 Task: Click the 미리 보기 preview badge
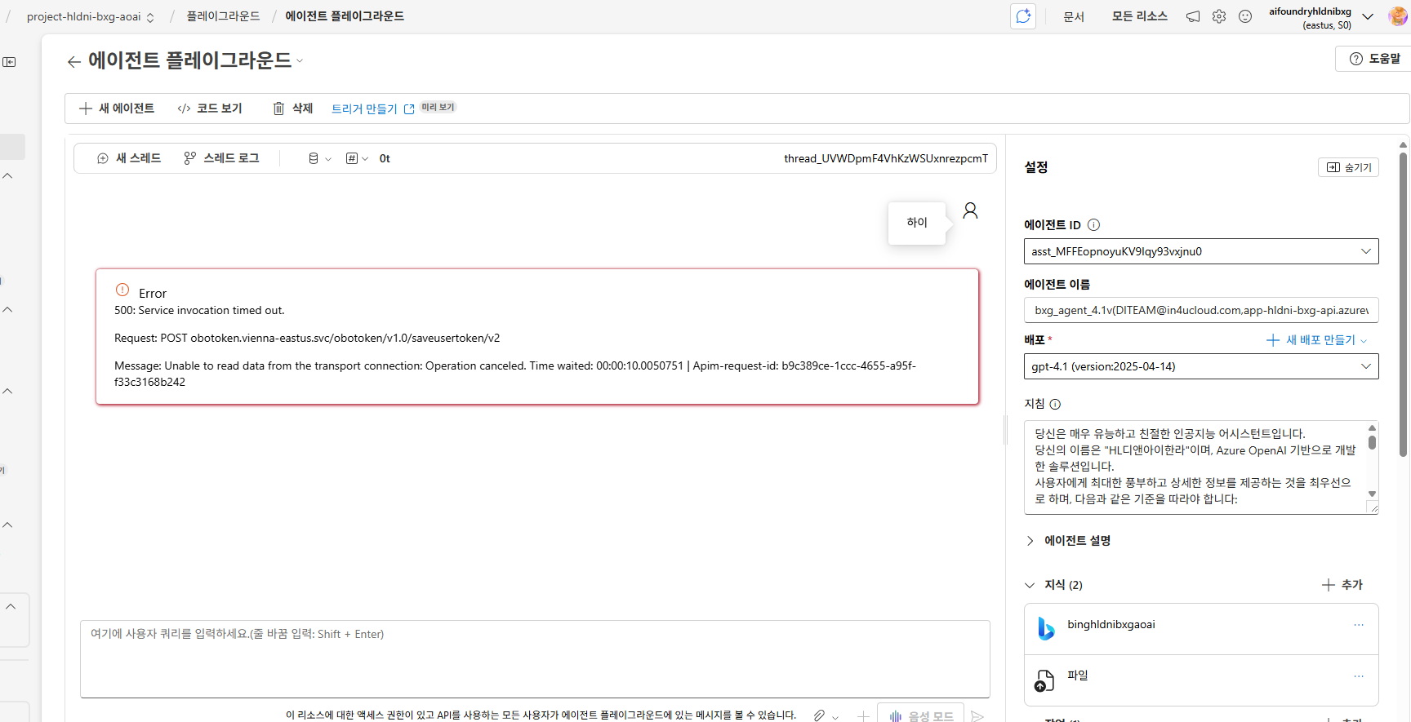click(438, 108)
